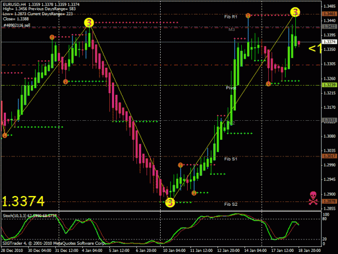Click the SIGTrader 4 MetaQuotes copyright text

click(x=54, y=243)
